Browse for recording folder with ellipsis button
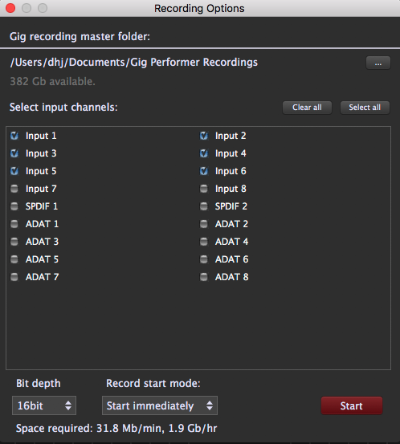Screen dimensions: 400x444 pos(378,63)
